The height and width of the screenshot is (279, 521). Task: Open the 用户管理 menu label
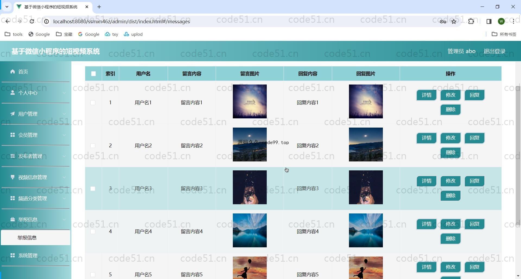click(x=28, y=114)
